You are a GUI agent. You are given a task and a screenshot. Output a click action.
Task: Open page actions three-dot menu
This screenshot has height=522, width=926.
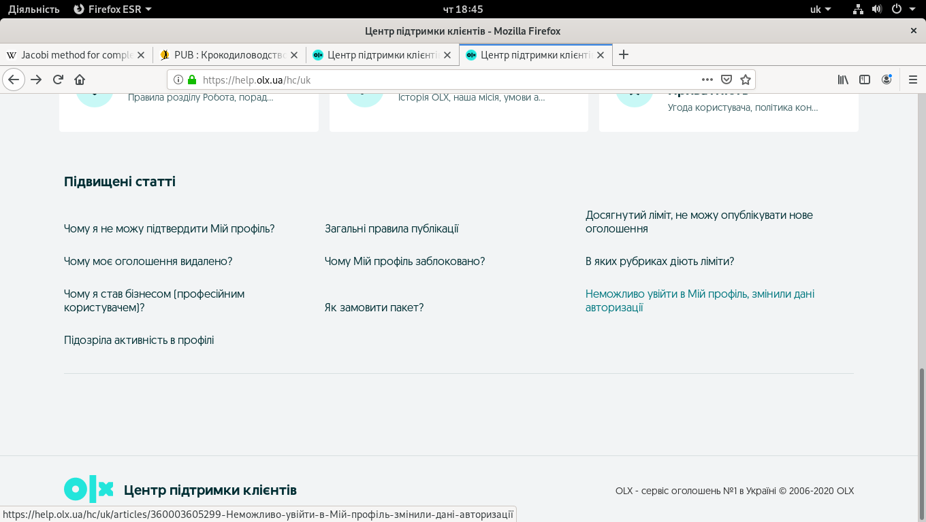[x=707, y=80]
